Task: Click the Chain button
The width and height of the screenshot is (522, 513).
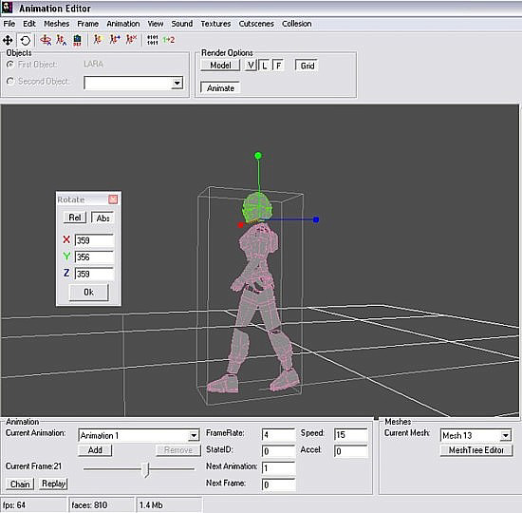Action: 20,484
